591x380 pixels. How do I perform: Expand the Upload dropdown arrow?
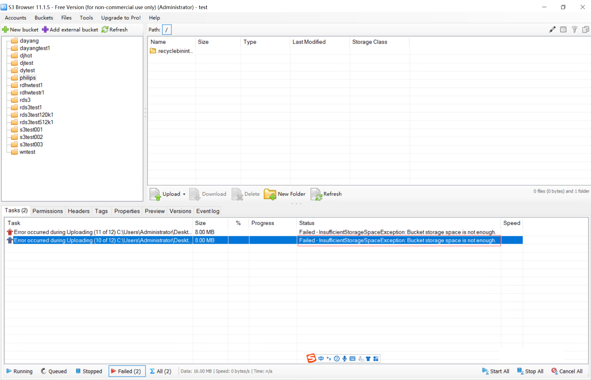(x=184, y=194)
